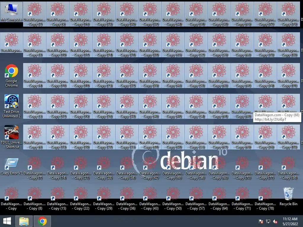Select the DataWagon - Copy (50) shortcut
This screenshot has height=227, width=303.
tap(173, 199)
